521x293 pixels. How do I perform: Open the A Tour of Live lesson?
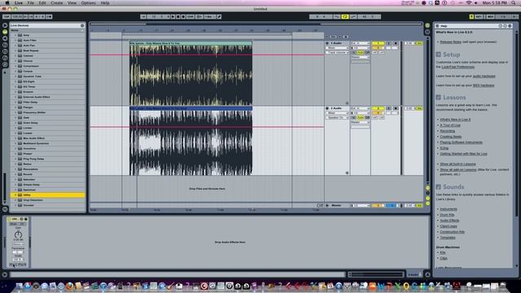coord(450,125)
